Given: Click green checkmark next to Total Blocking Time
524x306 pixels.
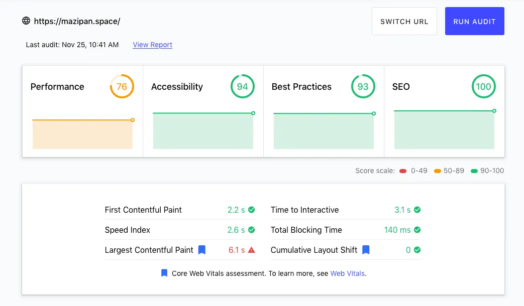Looking at the screenshot, I should 417,230.
